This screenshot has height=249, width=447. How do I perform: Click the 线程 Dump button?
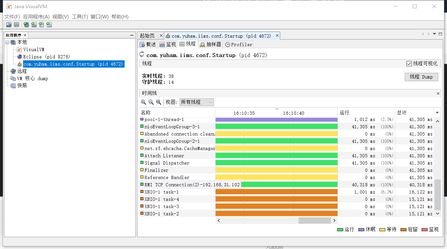click(421, 77)
